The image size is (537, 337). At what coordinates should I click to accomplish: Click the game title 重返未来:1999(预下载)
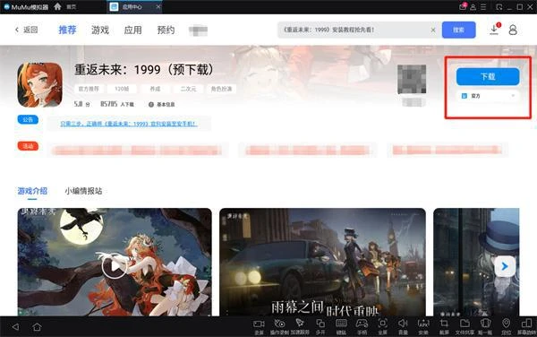click(144, 70)
